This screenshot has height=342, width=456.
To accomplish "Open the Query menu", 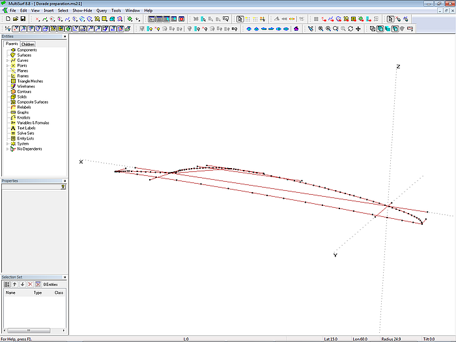I will pos(102,10).
